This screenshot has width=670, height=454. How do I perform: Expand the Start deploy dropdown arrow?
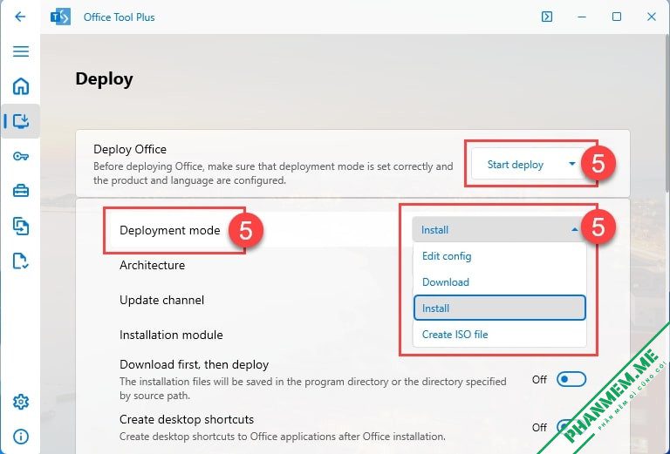571,164
